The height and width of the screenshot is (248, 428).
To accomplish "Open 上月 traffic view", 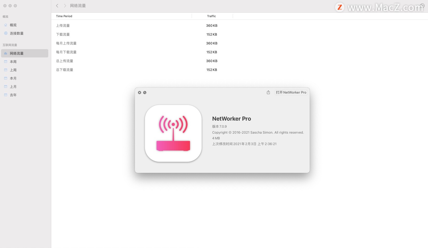I will pos(25,87).
